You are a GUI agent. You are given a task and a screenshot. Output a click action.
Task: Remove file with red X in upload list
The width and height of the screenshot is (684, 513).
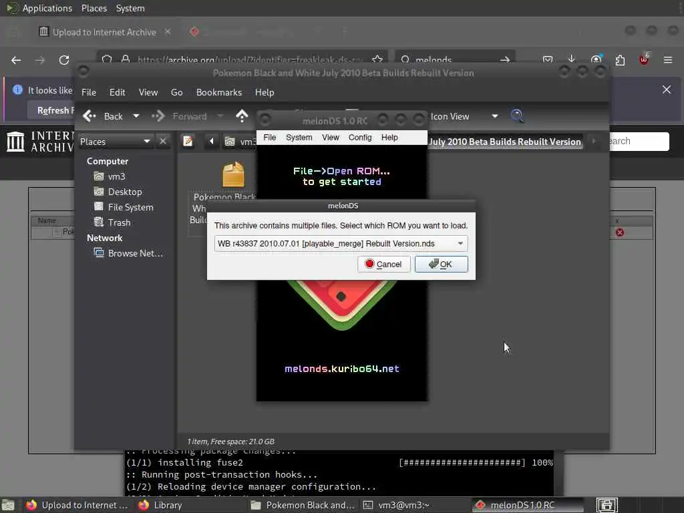[619, 232]
